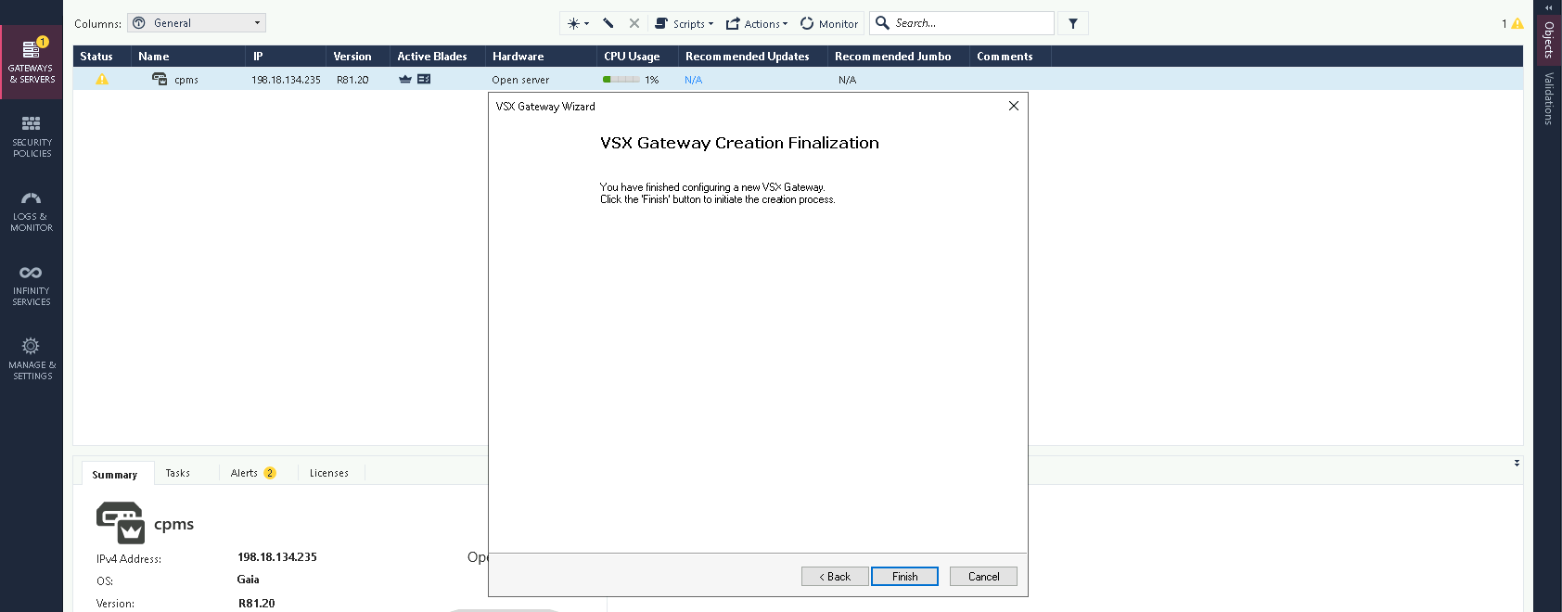1562x612 pixels.
Task: Expand the Scripts dropdown menu
Action: (x=685, y=23)
